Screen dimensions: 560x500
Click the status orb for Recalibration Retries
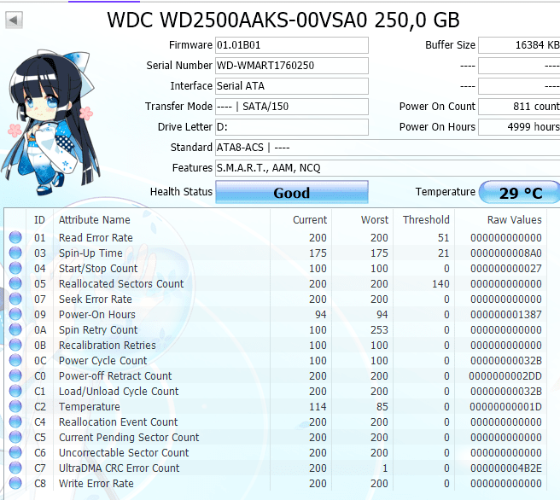click(15, 345)
